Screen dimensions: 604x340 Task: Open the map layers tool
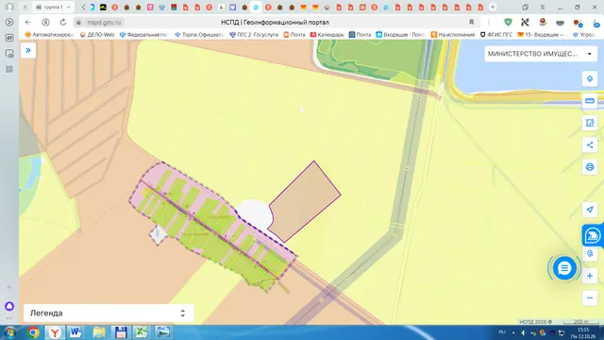590,79
